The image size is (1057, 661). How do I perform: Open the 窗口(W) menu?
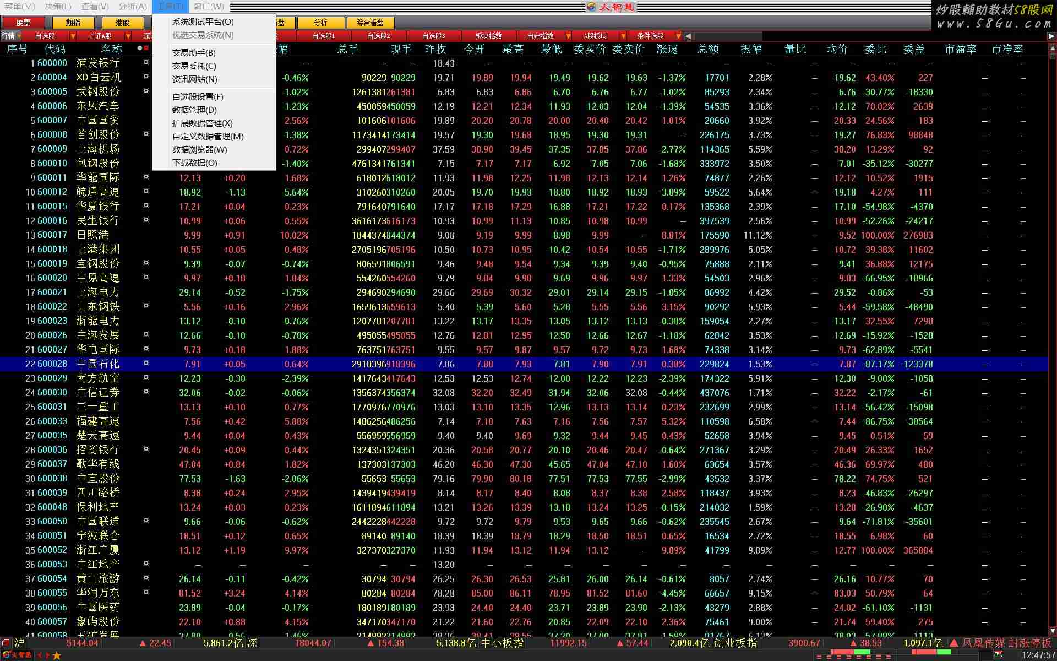(x=209, y=7)
